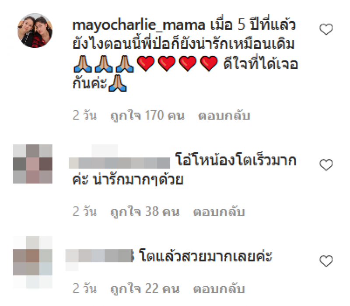Like the mayocharlie_mama comment with heart icon
The image size is (350, 306).
(326, 29)
